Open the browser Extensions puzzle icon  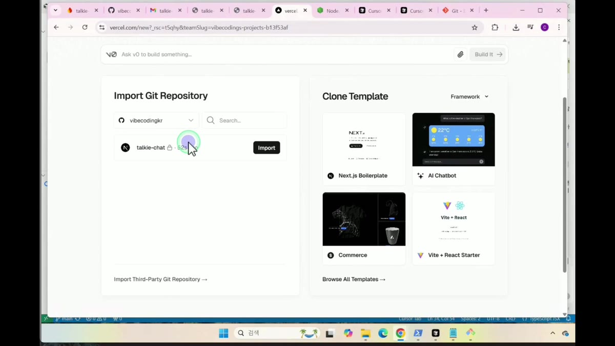[495, 28]
